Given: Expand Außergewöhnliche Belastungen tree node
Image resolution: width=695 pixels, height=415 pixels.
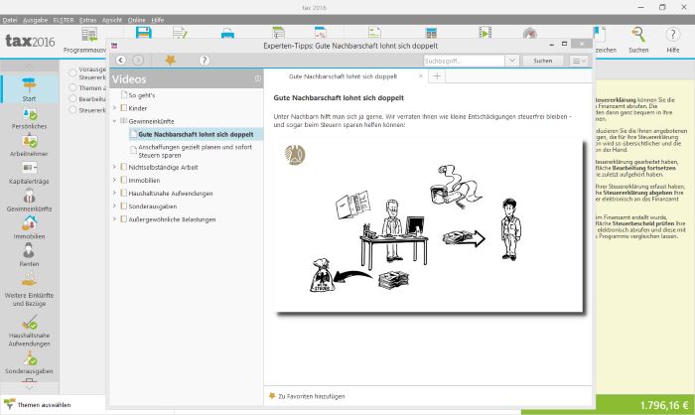Looking at the screenshot, I should point(114,219).
